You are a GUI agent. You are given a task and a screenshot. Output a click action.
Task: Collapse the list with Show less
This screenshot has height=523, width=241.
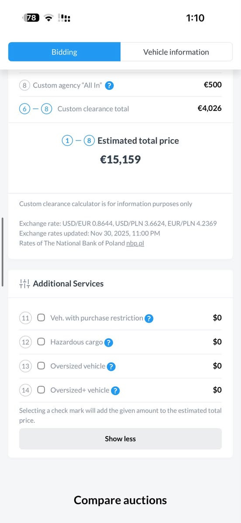point(120,439)
